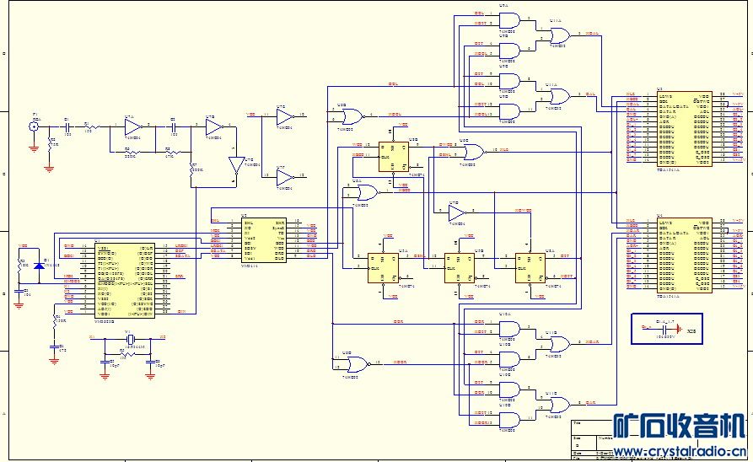Select the ground symbol directly under the RCA connector
The image size is (753, 462).
(34, 148)
